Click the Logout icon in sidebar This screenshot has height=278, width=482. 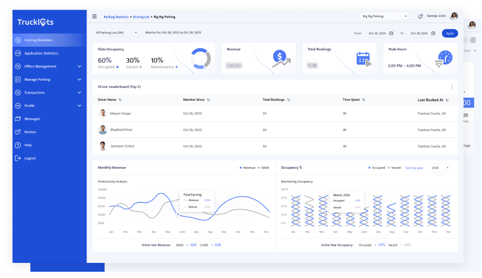coord(18,158)
